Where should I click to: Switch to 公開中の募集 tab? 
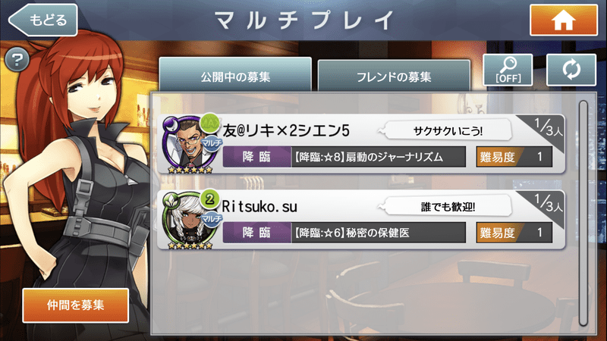[x=235, y=75]
